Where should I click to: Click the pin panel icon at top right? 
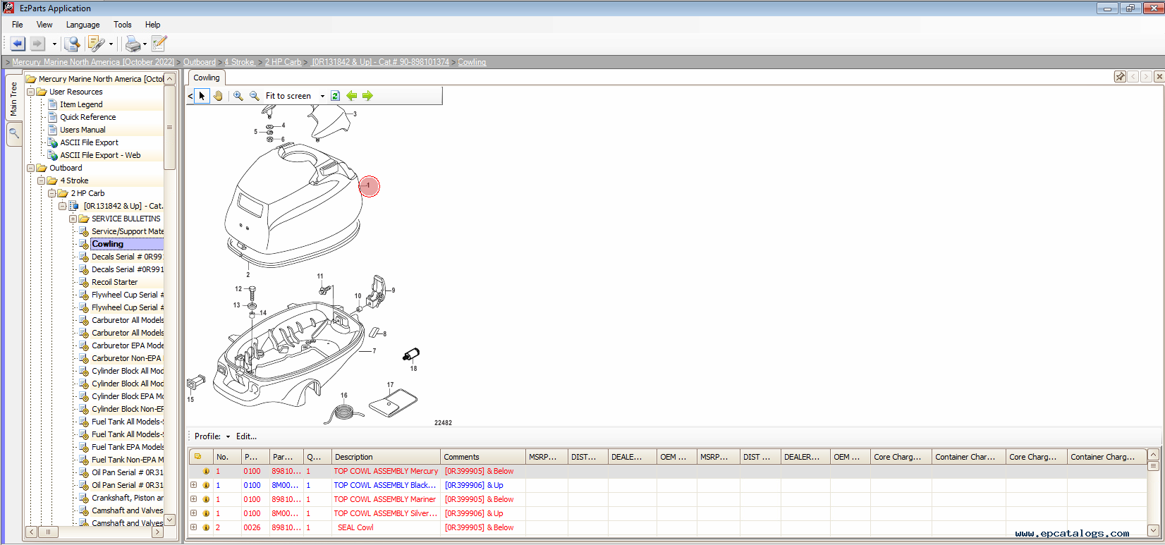click(x=1120, y=77)
